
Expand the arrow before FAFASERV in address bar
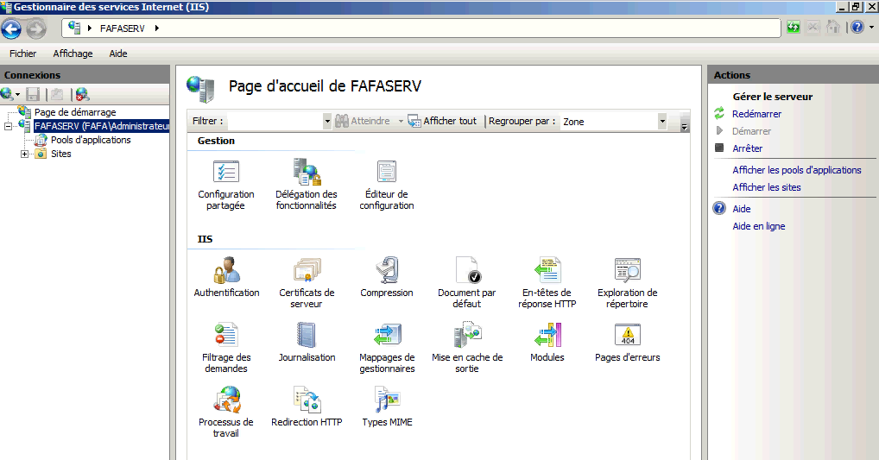pyautogui.click(x=90, y=28)
